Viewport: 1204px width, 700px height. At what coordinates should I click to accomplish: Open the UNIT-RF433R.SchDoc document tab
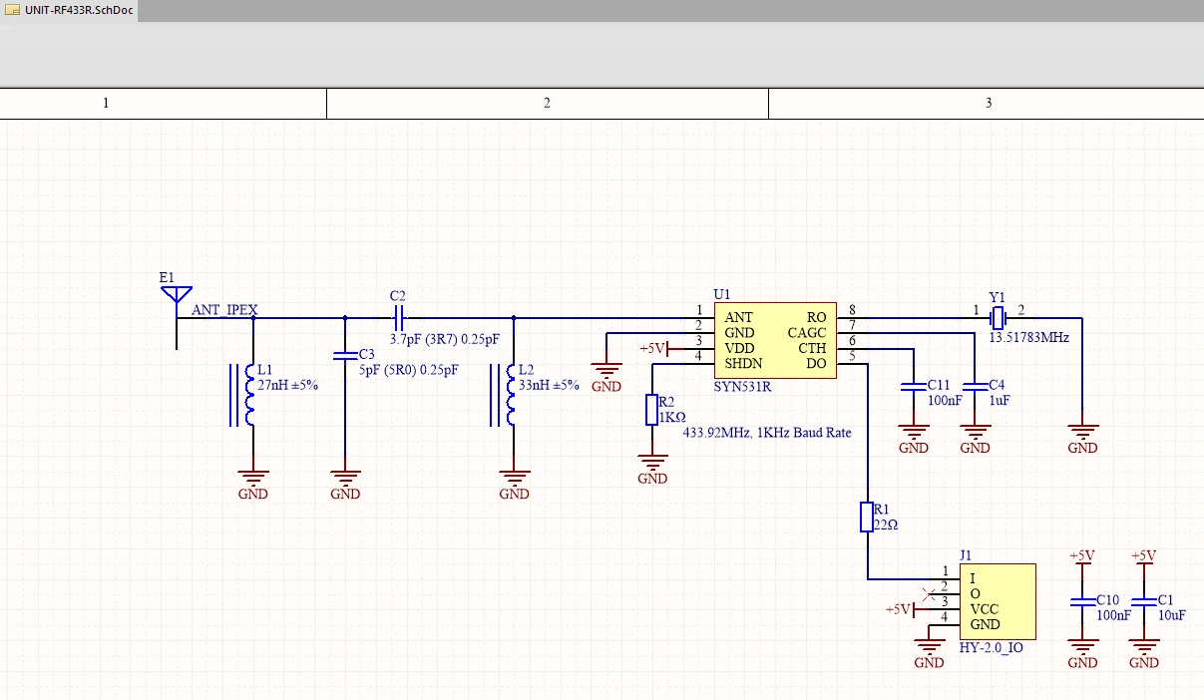[x=69, y=10]
